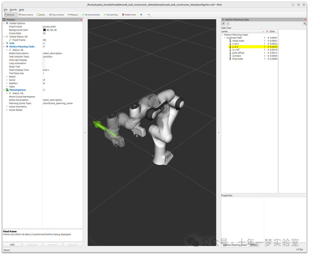Collapse Motion Planning Tasks root in Task Tree

[223, 35]
